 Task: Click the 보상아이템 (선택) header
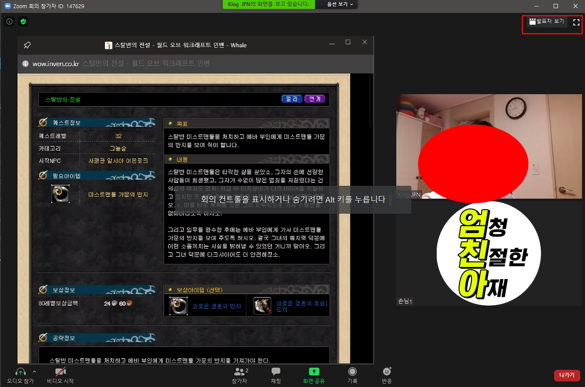click(x=247, y=290)
